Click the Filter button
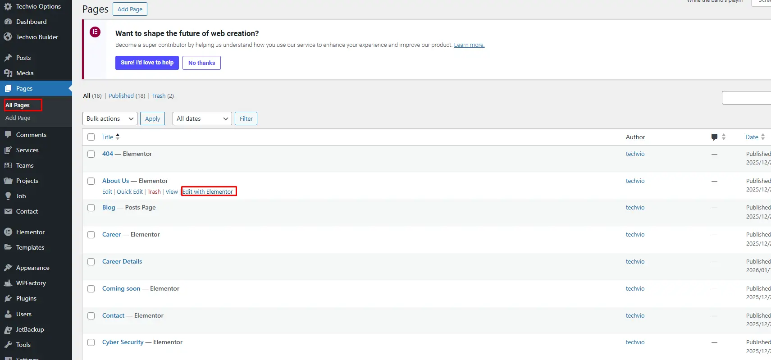 (246, 118)
